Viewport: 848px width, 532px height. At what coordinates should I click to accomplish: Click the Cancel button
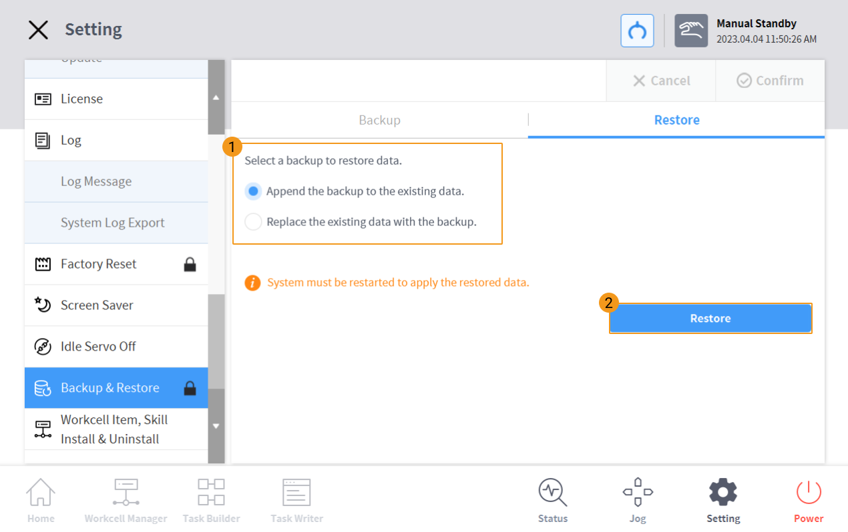[661, 81]
